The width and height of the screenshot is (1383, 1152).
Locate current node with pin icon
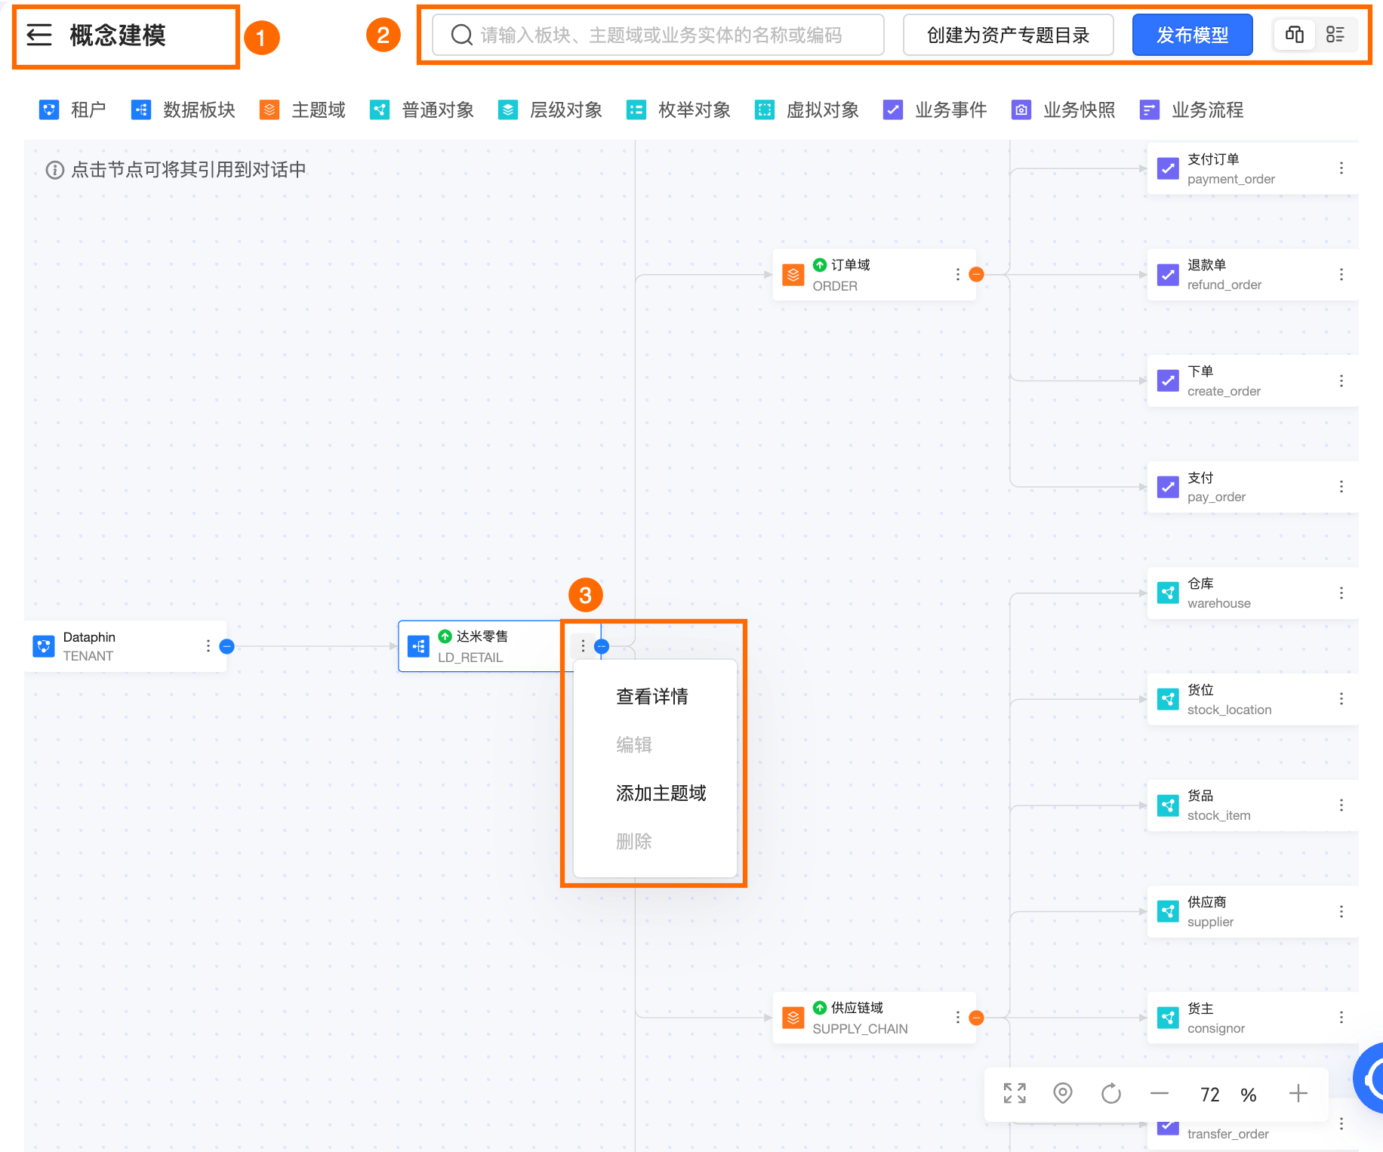(1063, 1094)
